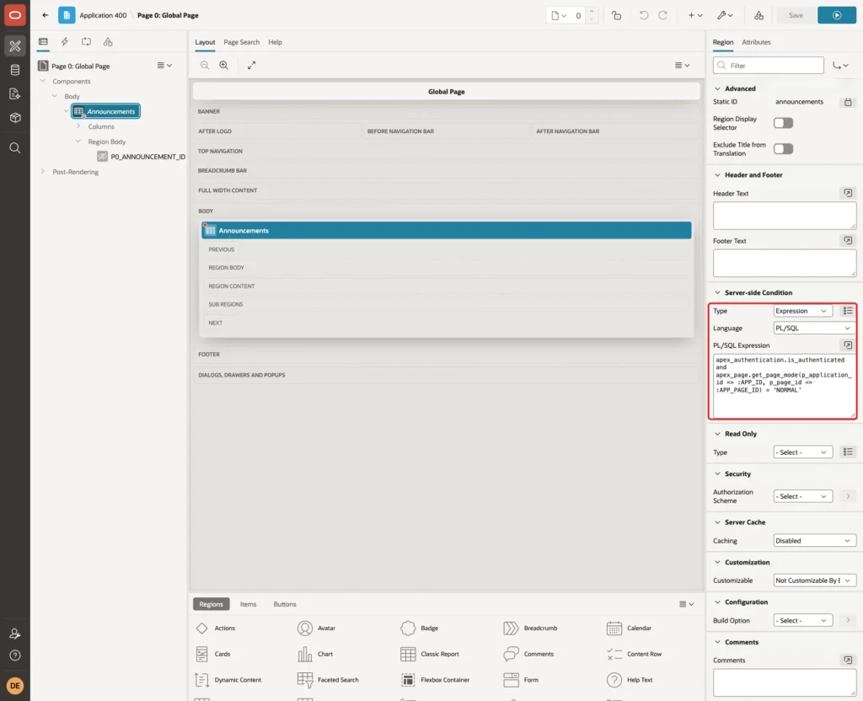Open the Create plus menu in toolbar
This screenshot has height=701, width=863.
coord(694,15)
